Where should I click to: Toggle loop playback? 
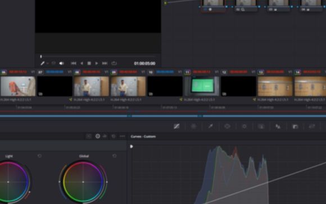tap(114, 63)
